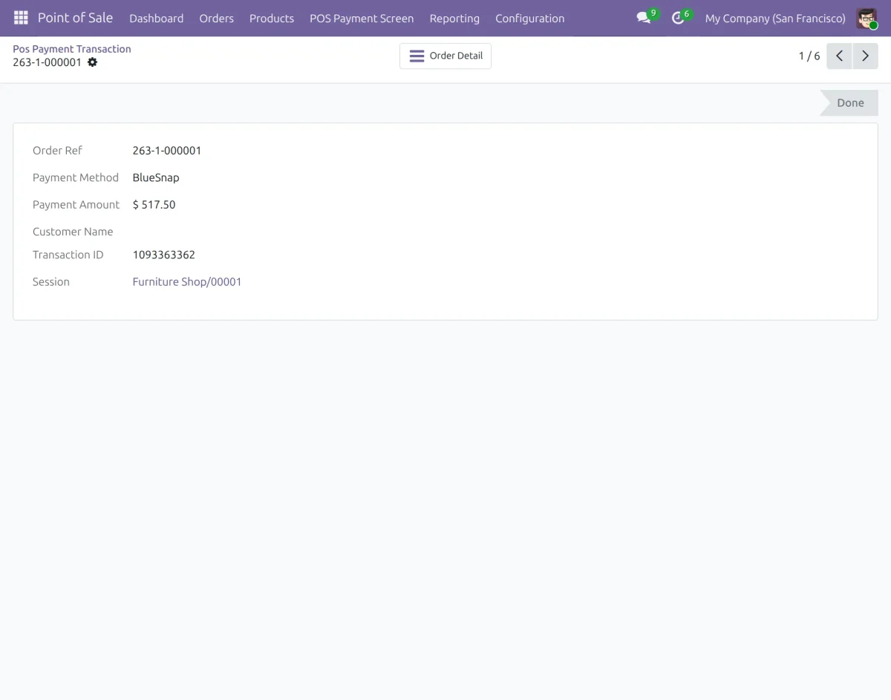
Task: Click the Order Detail button
Action: (x=446, y=56)
